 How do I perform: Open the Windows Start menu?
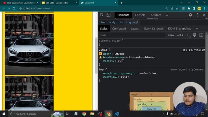pos(4,114)
